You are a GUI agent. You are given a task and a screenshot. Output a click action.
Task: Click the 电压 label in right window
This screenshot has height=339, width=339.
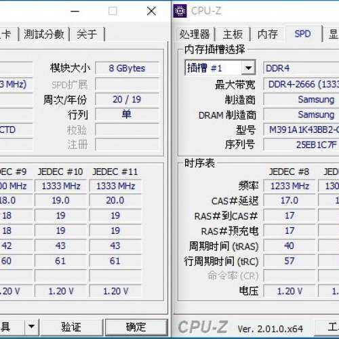point(249,291)
